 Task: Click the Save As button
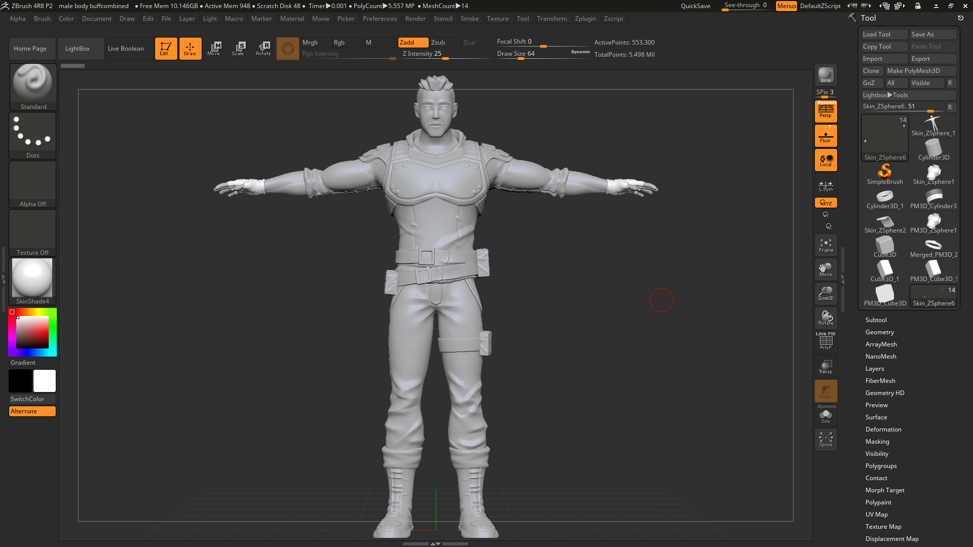[933, 34]
